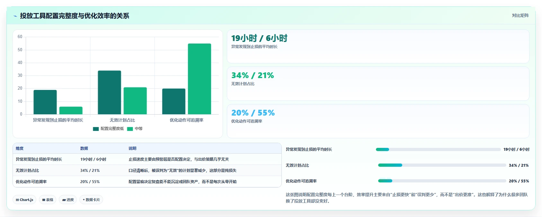Click the 优化动作可追溯率 progress bar
Image resolution: width=542 pixels, height=217 pixels.
[442, 181]
